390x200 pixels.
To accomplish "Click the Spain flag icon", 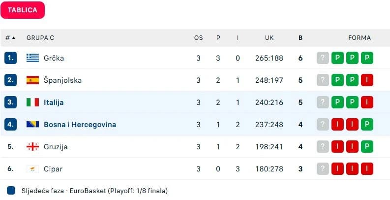I will pyautogui.click(x=33, y=80).
